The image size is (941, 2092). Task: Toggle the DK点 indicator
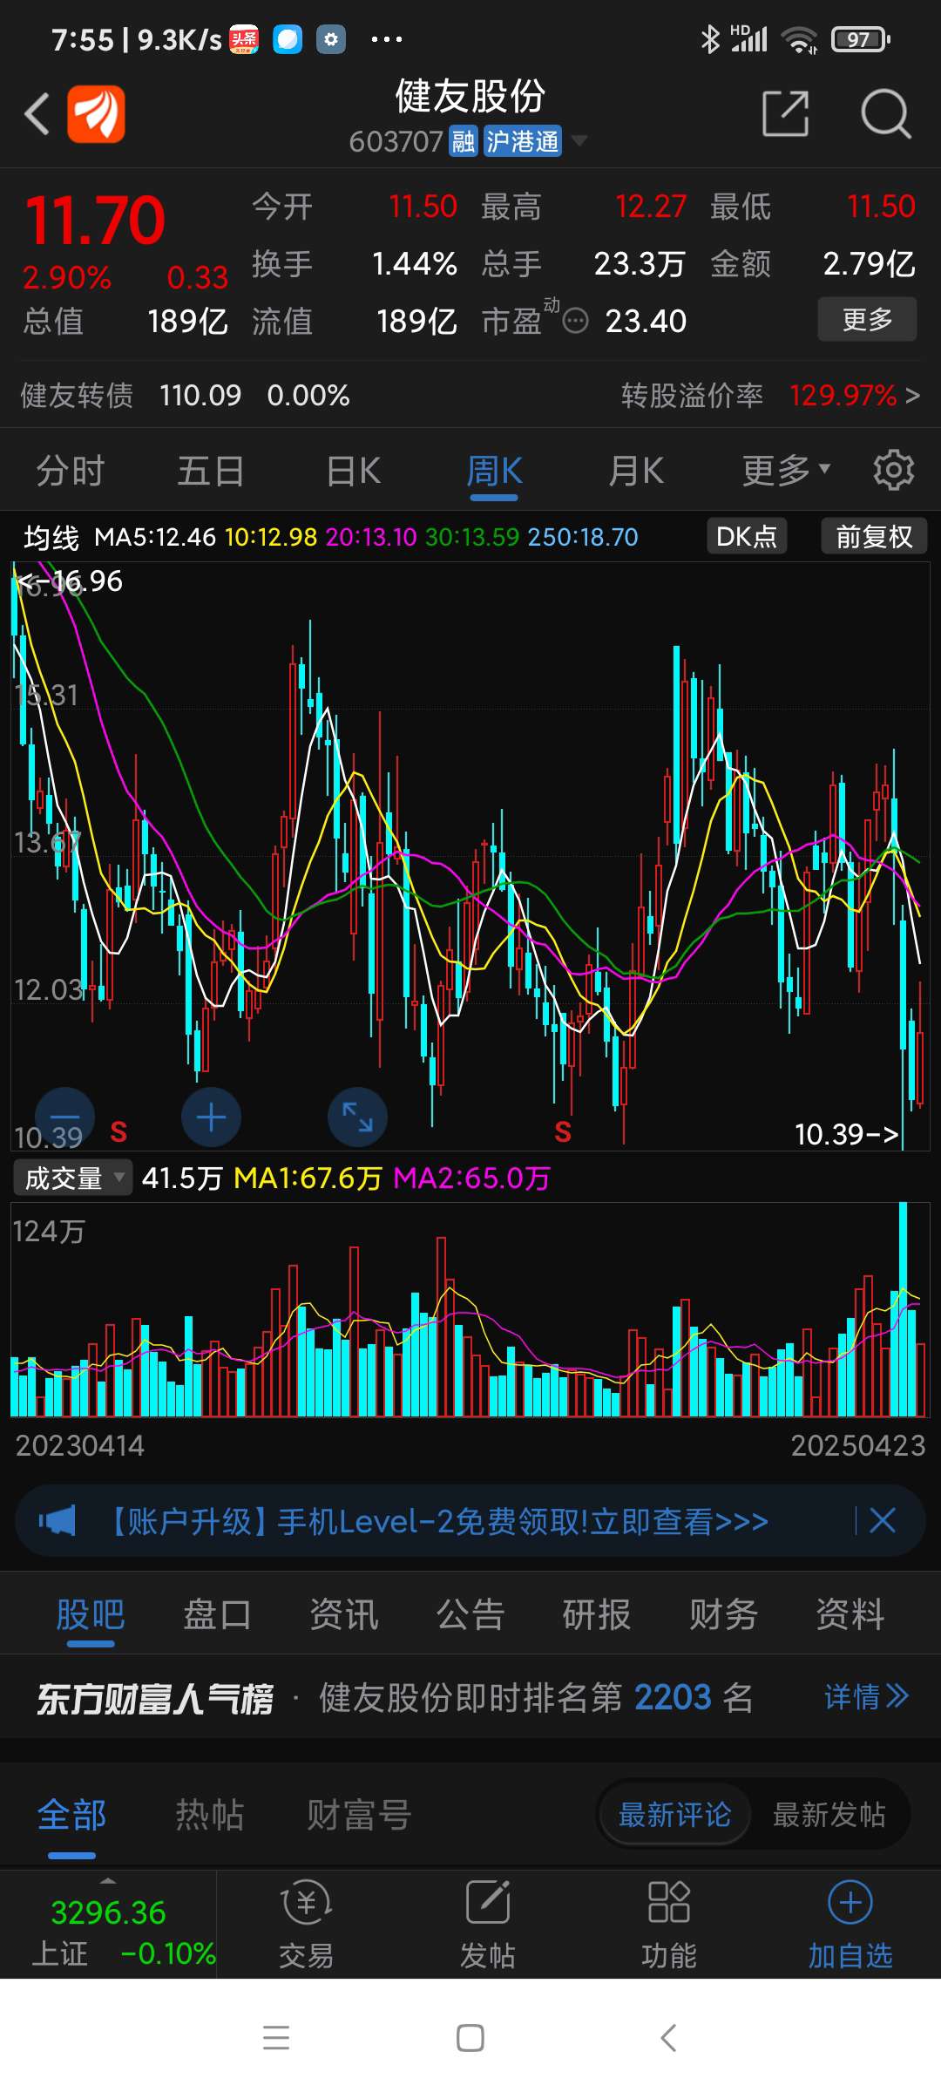(x=747, y=536)
